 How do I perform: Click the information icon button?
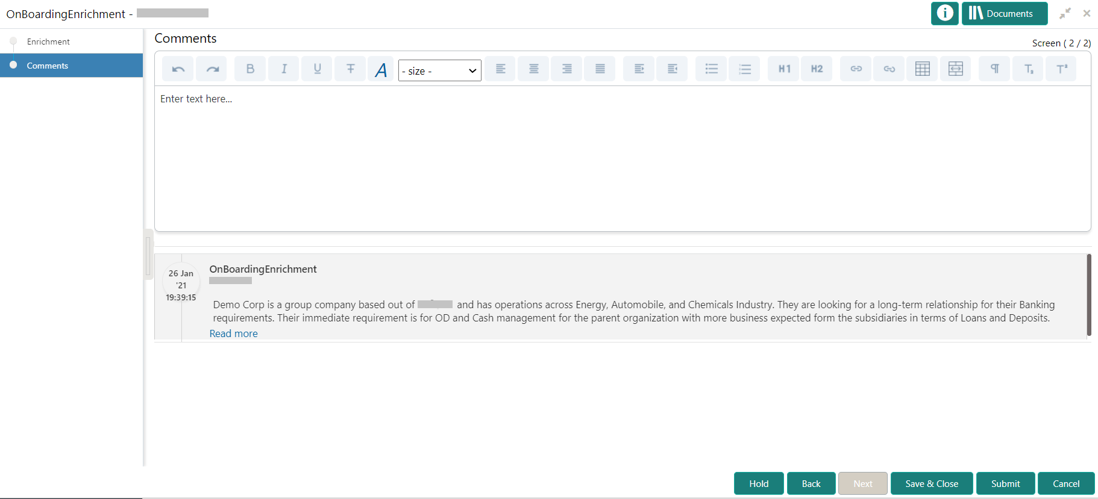[945, 13]
